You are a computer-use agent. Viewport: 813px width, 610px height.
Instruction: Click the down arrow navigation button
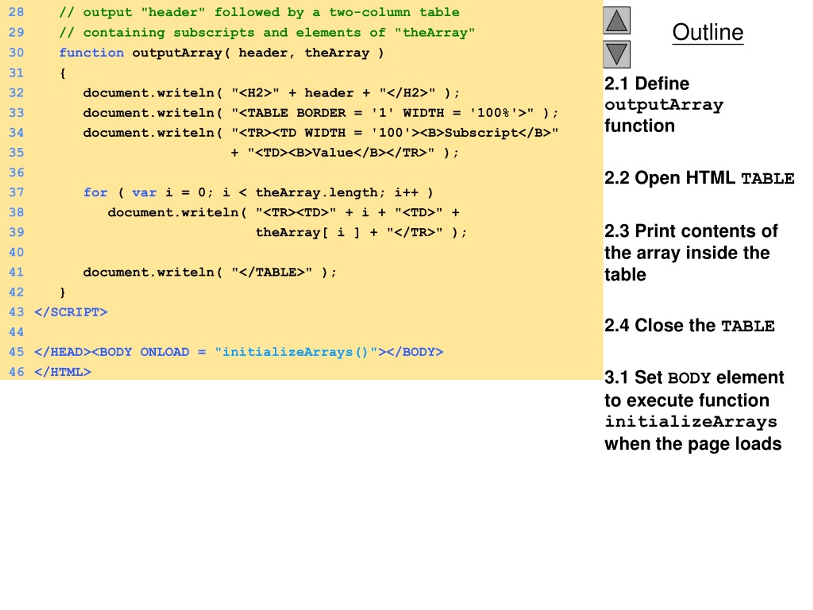pyautogui.click(x=616, y=54)
